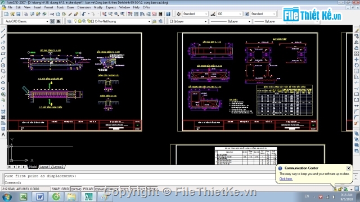
Task: Choose the Multiline Text tool
Action: (3, 135)
